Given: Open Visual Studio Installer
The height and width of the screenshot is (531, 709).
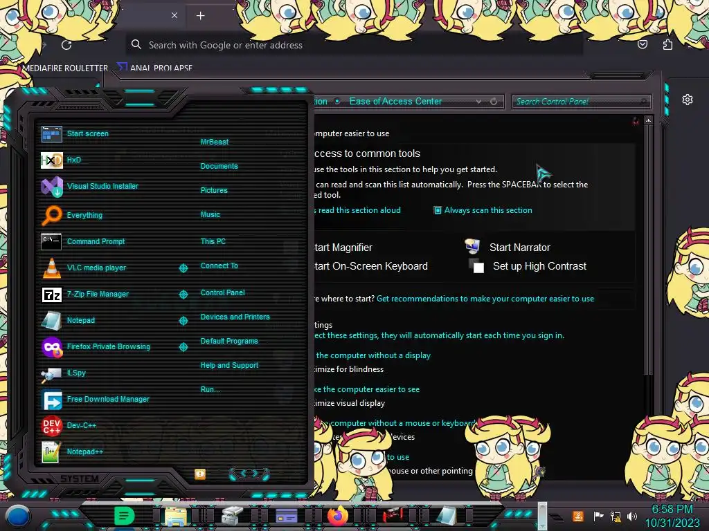Looking at the screenshot, I should (89, 186).
